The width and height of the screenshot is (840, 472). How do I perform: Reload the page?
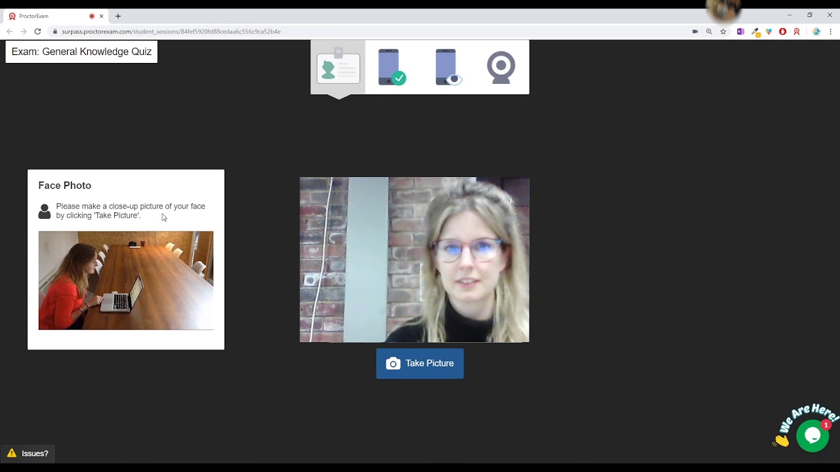[37, 31]
